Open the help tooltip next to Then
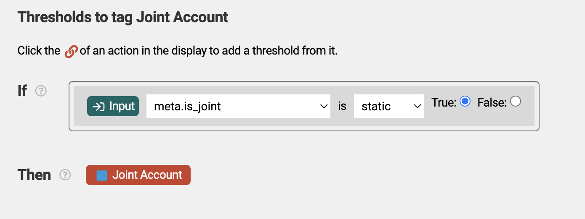This screenshot has height=219, width=585. click(65, 175)
